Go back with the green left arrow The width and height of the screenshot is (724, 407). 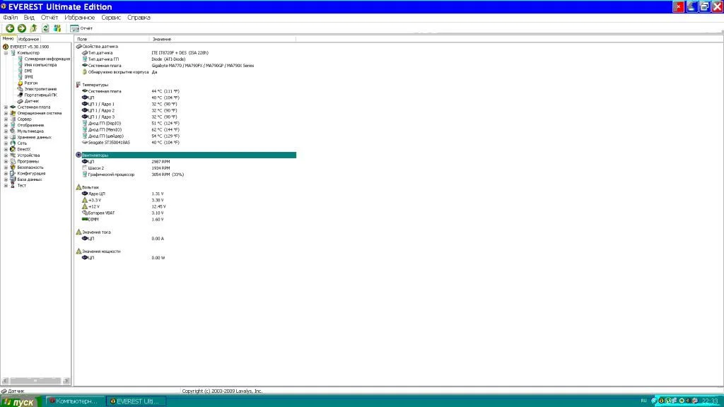(x=10, y=28)
